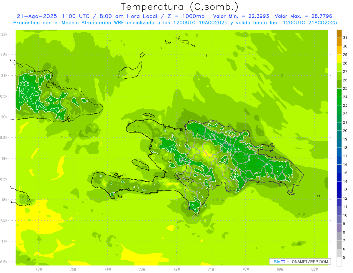The height and width of the screenshot is (273, 353).
Task: Click the '70W' longitude axis label
Action: pos(246,269)
